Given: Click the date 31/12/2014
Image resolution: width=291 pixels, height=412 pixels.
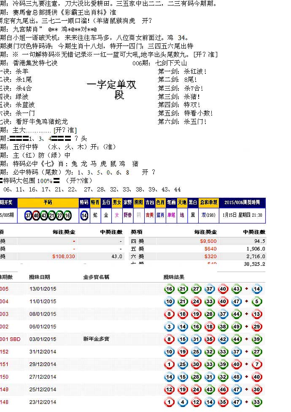Looking at the screenshot, I should 43,352.
